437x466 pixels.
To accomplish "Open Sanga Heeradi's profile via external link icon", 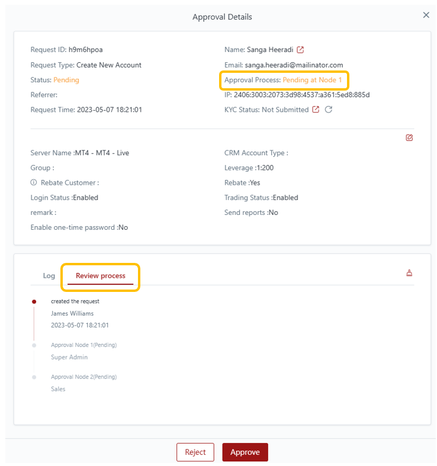I will [x=300, y=50].
